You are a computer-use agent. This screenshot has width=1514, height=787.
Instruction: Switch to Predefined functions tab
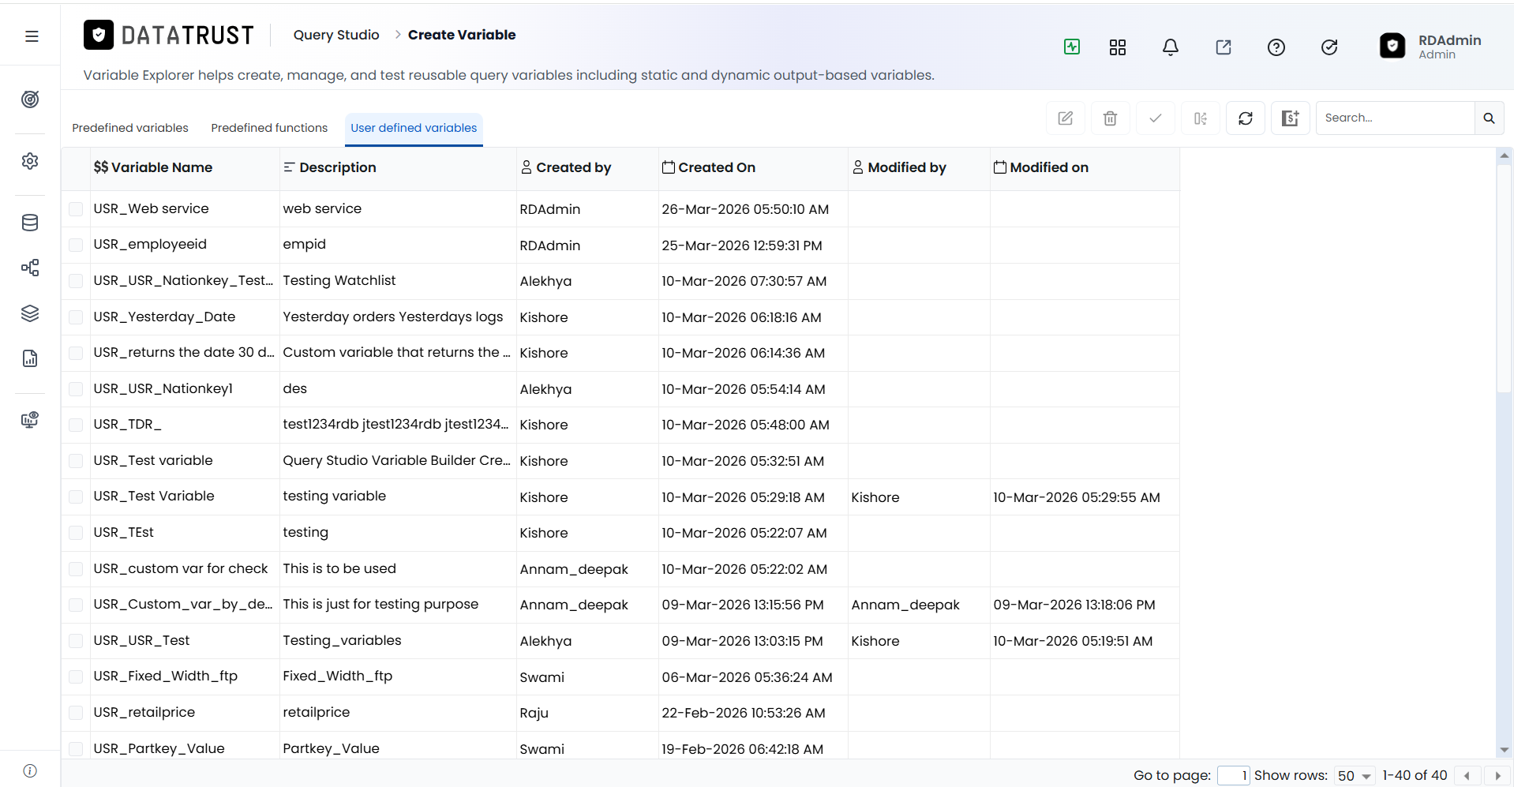269,128
